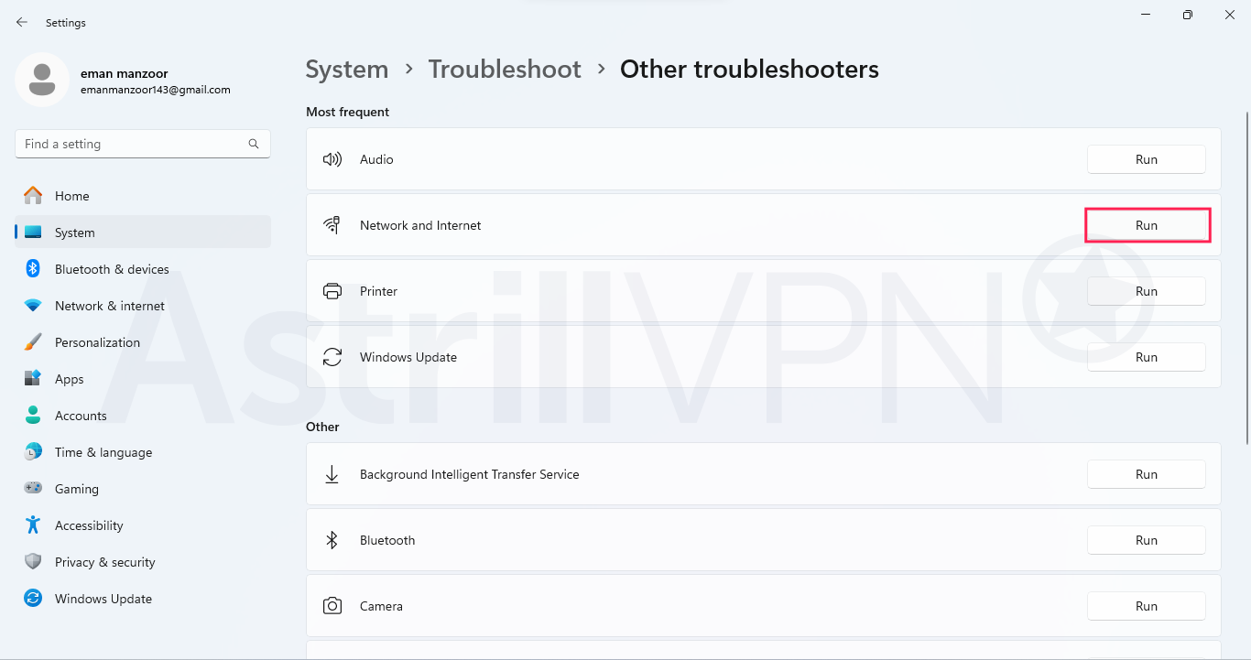1251x660 pixels.
Task: Click the Home house icon in the sidebar
Action: click(x=33, y=196)
